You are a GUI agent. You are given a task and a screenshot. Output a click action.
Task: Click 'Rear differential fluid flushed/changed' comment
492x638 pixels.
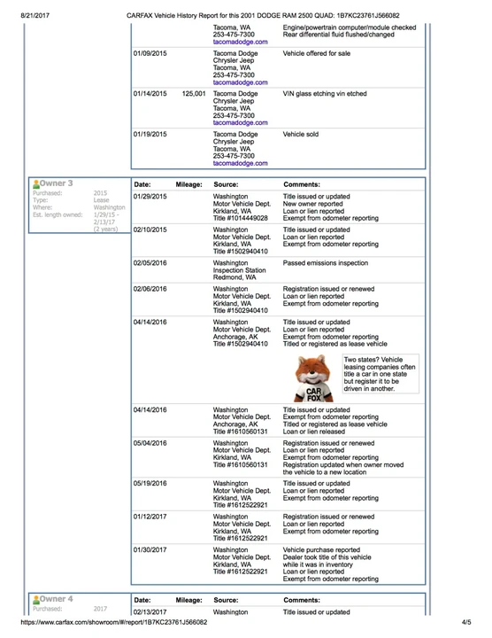pos(338,35)
